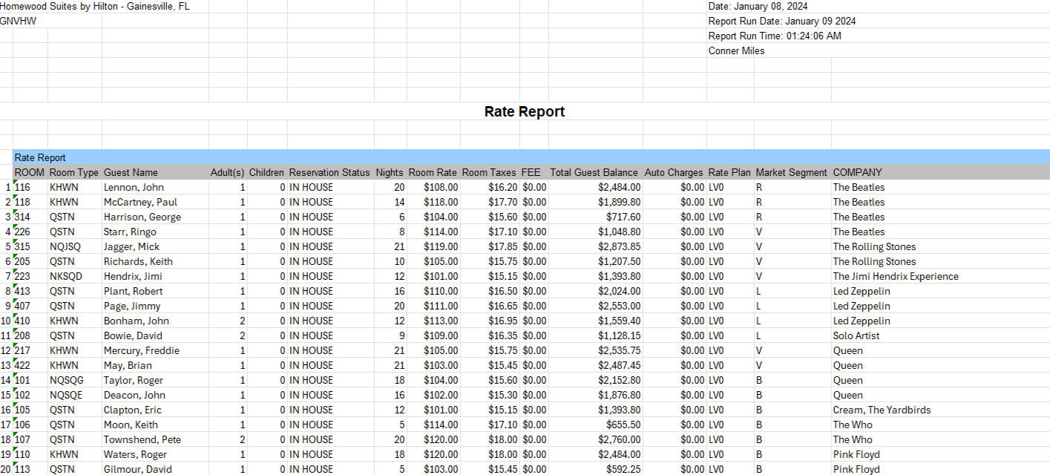Select the Total Guest Balance header

pos(594,172)
